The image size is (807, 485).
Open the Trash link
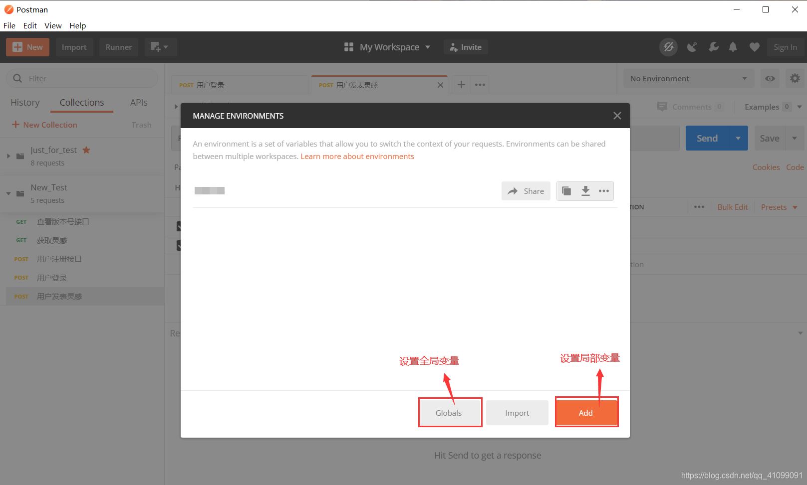tap(141, 125)
